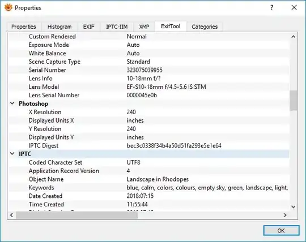This screenshot has width=306, height=242.
Task: Click the Lens Serial Number label
Action: coord(54,95)
